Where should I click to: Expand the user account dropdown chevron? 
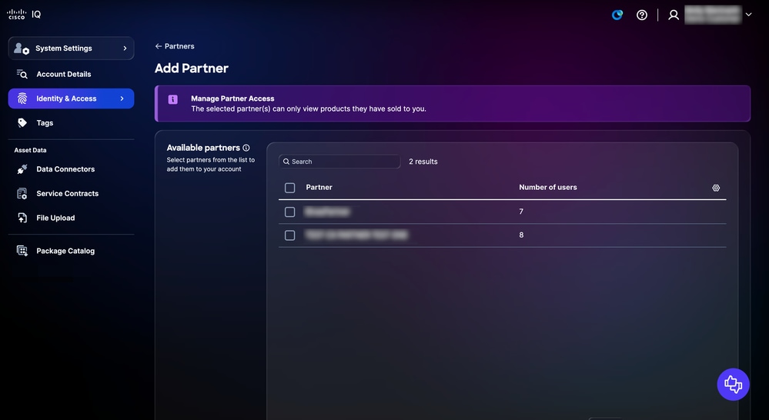pyautogui.click(x=748, y=15)
